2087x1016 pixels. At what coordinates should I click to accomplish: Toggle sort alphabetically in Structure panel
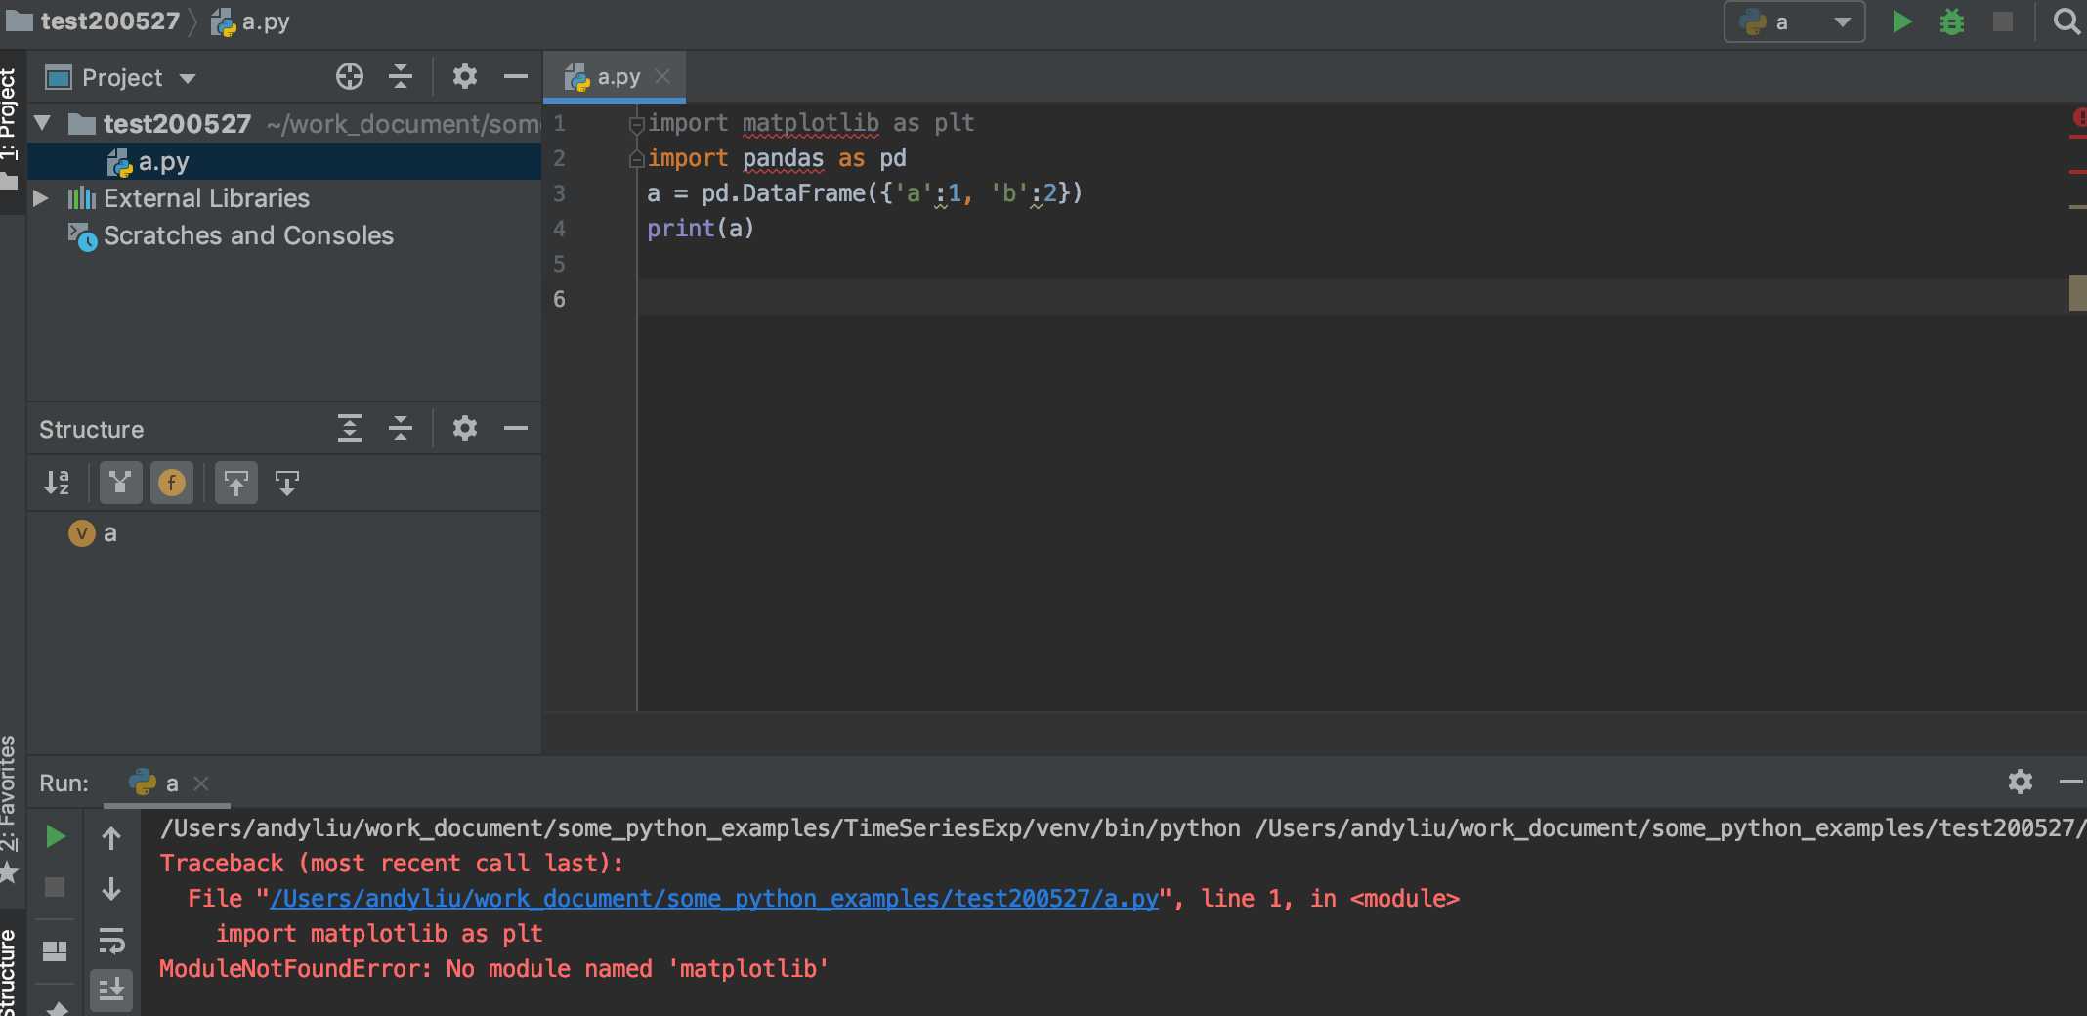[57, 483]
